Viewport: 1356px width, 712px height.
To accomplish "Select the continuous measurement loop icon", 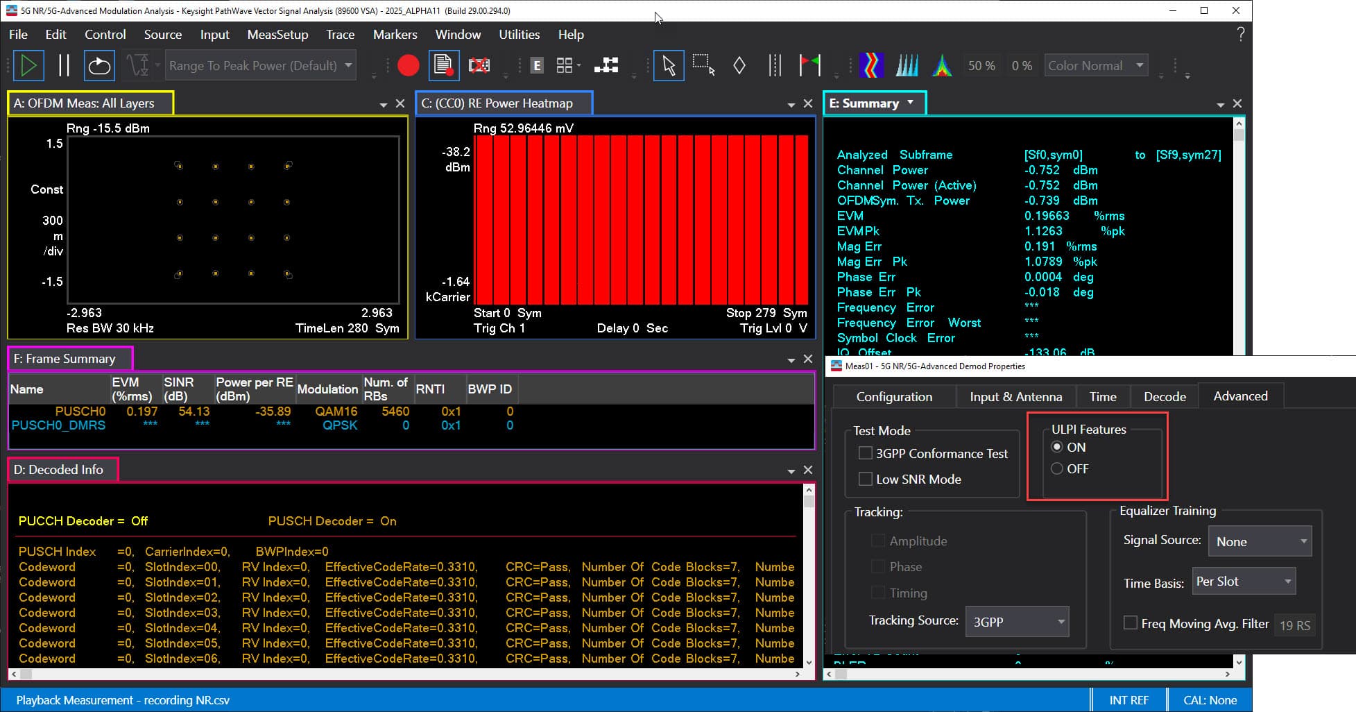I will coord(98,65).
